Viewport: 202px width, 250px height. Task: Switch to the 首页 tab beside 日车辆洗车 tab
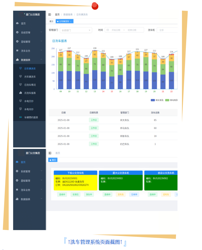51,21
